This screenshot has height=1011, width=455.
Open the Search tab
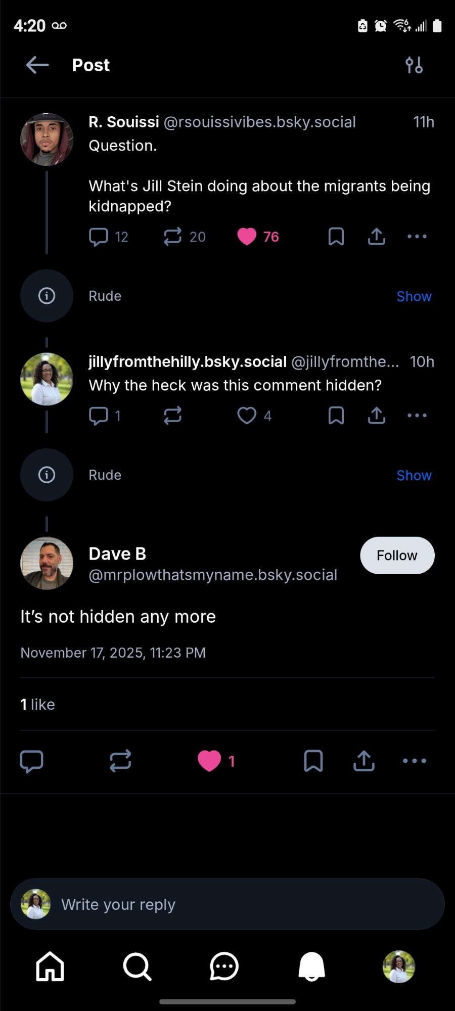[137, 967]
